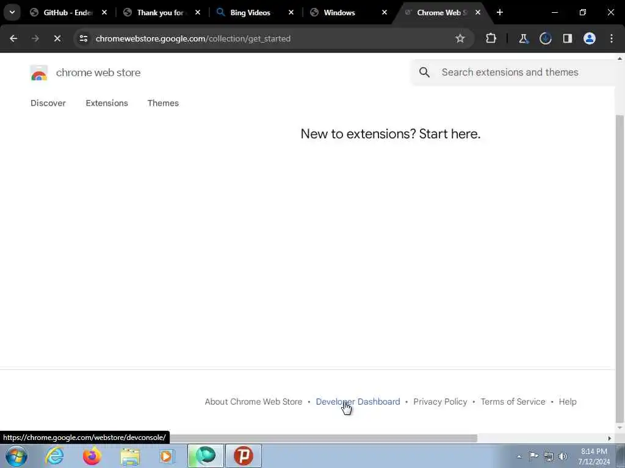Click the red P app taskbar icon

244,456
